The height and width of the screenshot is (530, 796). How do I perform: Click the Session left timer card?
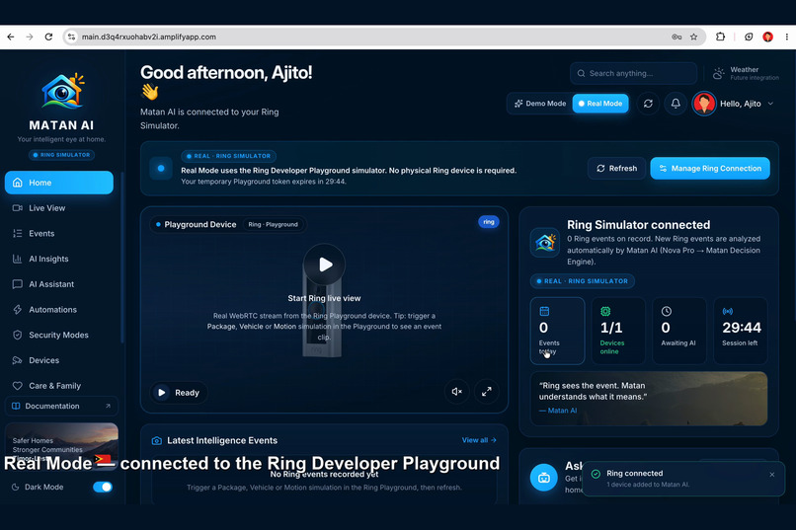pyautogui.click(x=740, y=331)
